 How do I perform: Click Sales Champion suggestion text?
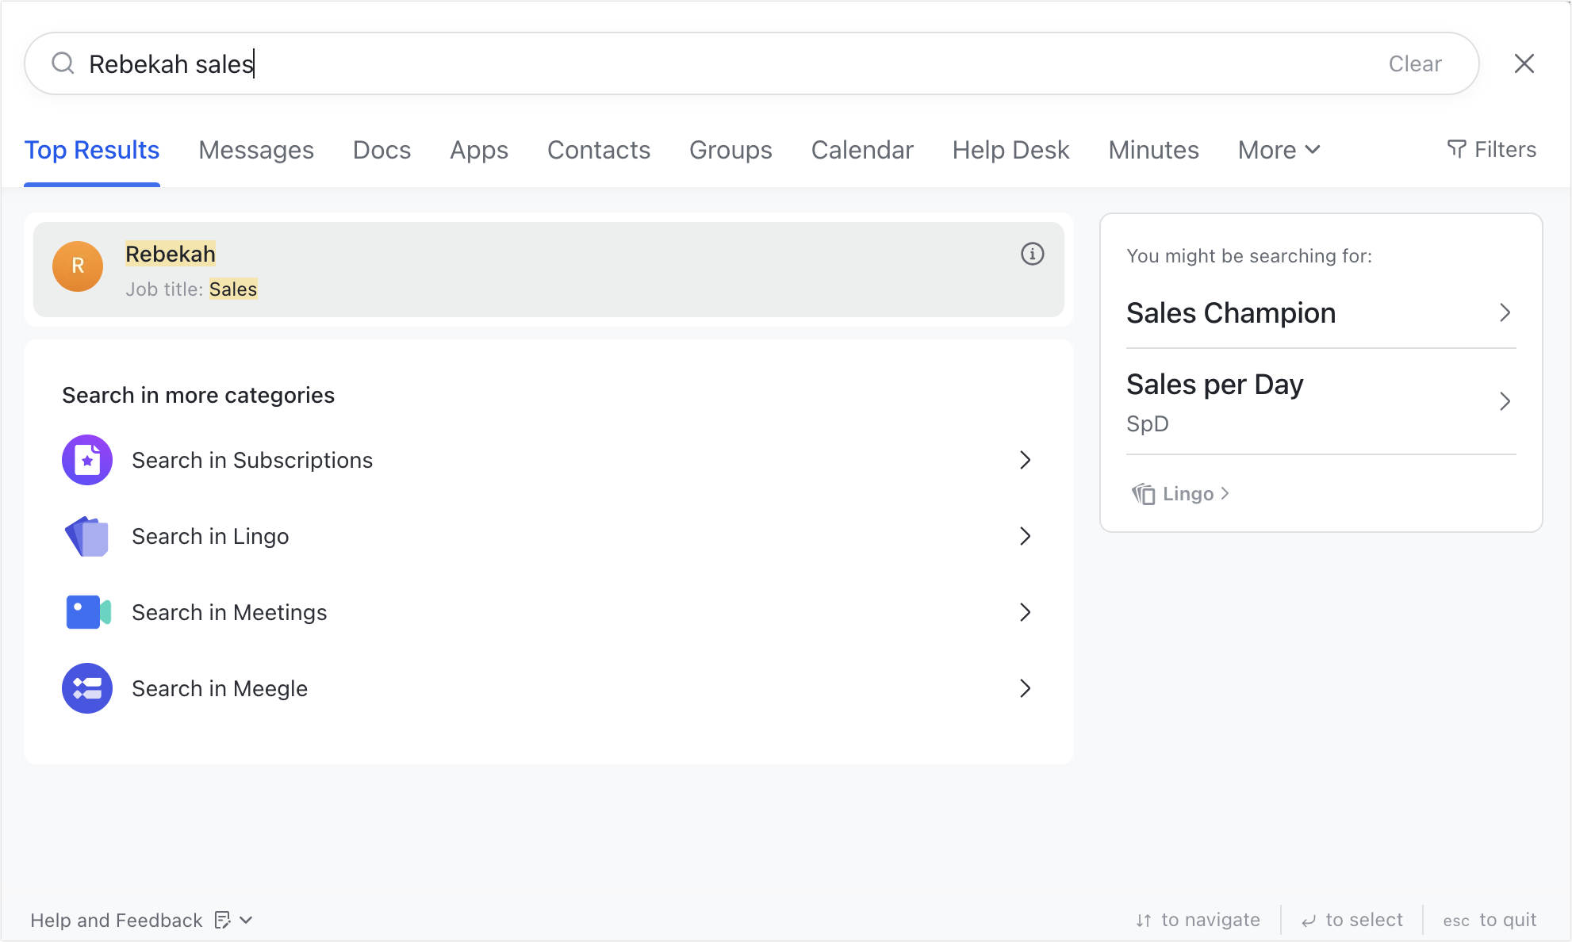1231,312
